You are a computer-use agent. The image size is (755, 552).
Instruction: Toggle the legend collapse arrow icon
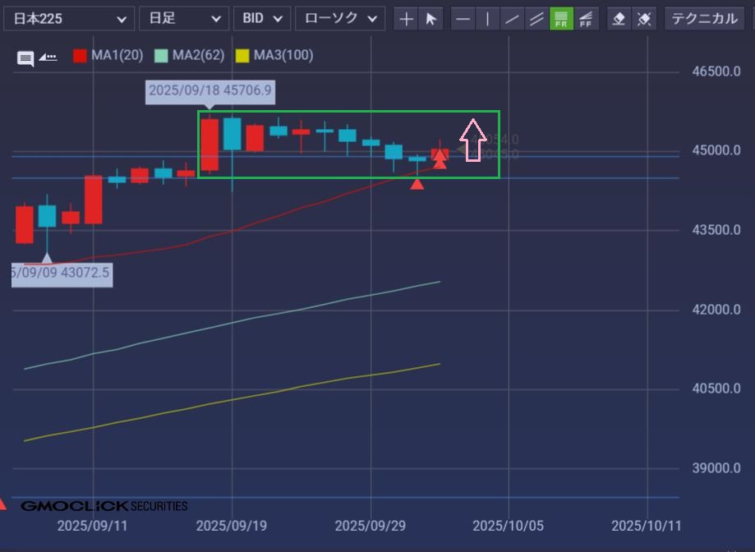(48, 57)
